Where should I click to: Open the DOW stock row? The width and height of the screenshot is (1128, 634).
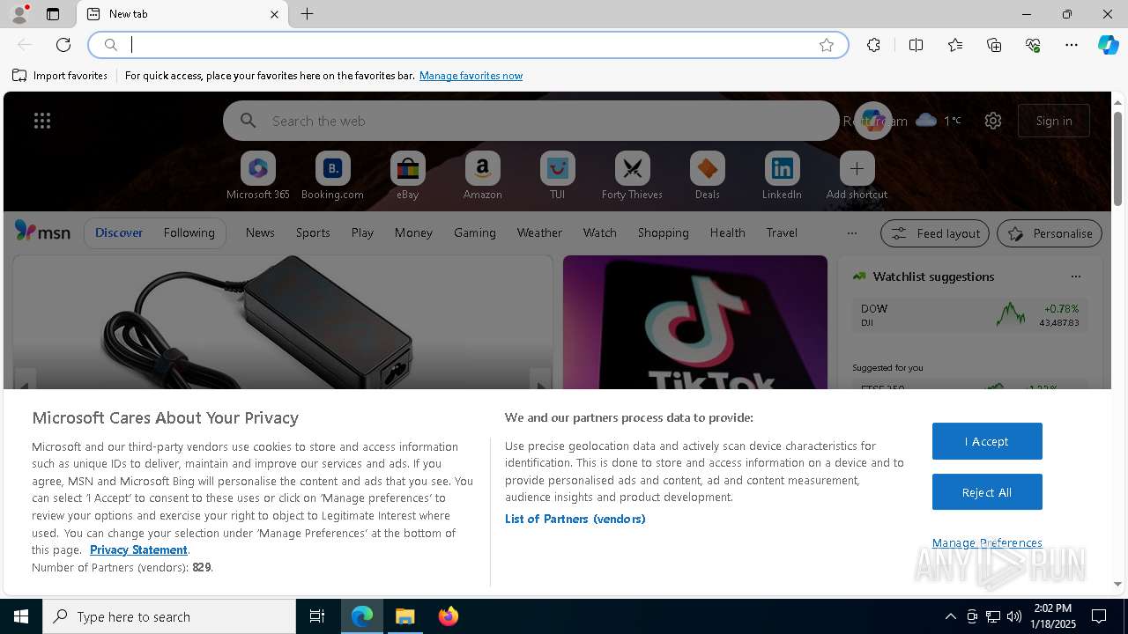click(x=969, y=315)
